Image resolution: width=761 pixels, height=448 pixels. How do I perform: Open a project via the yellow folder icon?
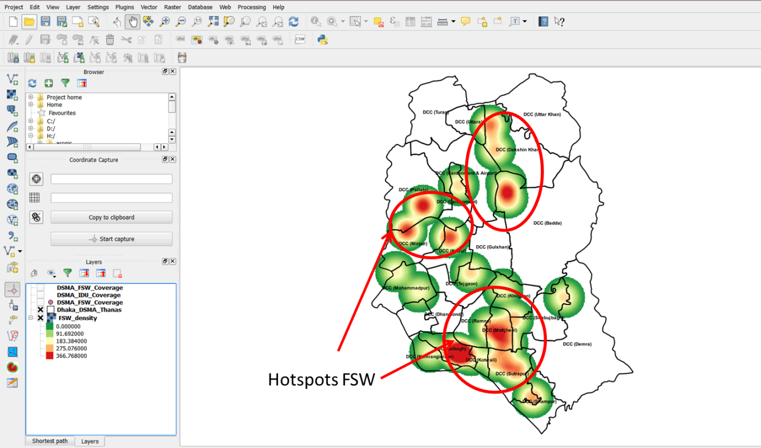point(29,21)
